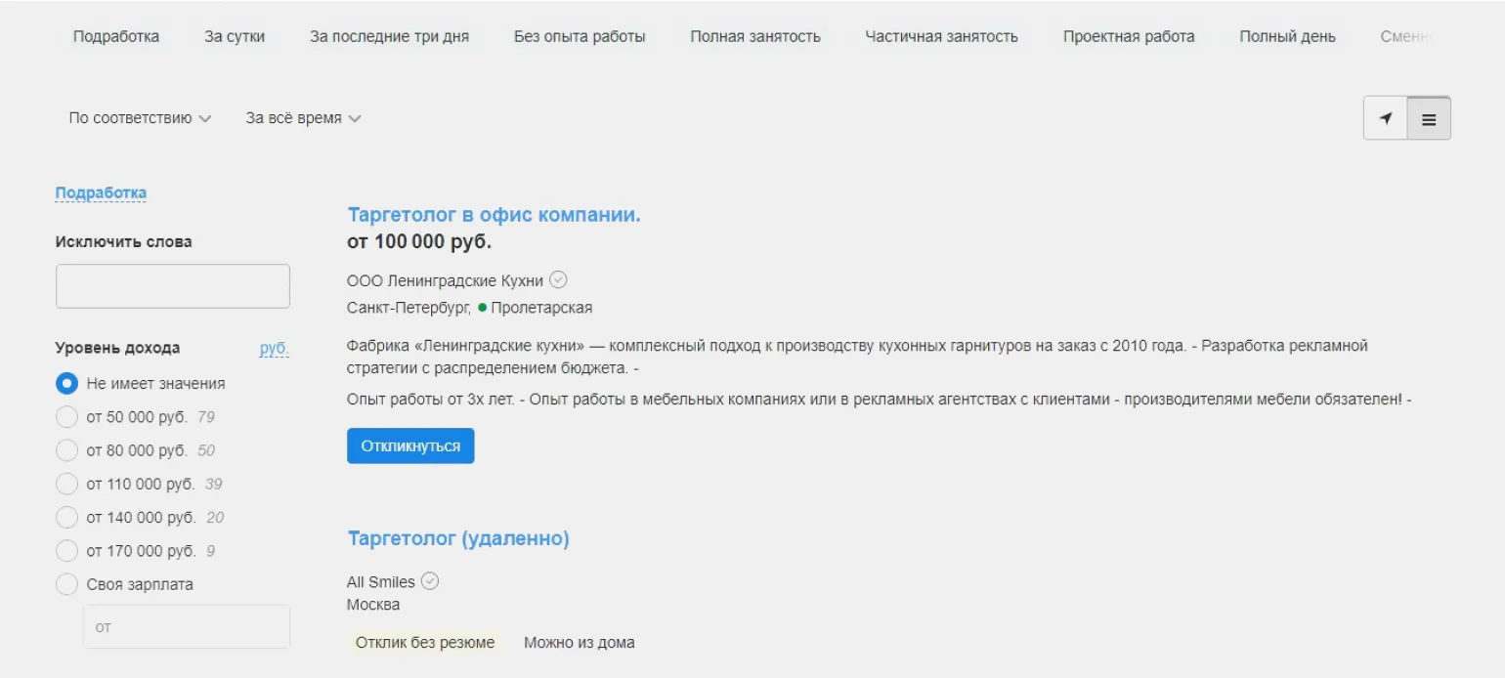Select 'Не имеет значения' income option

[x=66, y=384]
